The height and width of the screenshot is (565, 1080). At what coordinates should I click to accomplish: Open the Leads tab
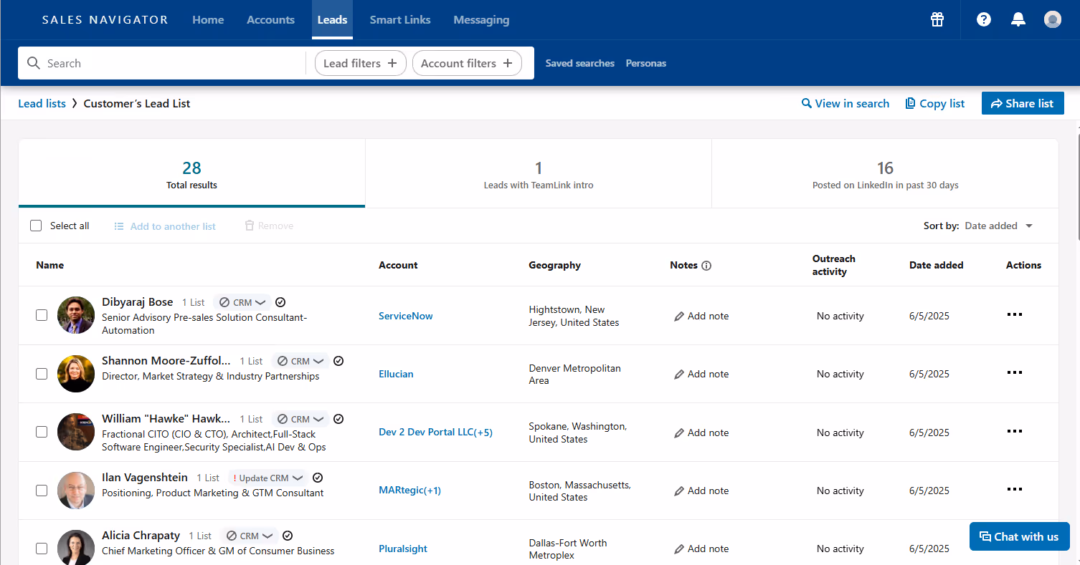pyautogui.click(x=332, y=19)
